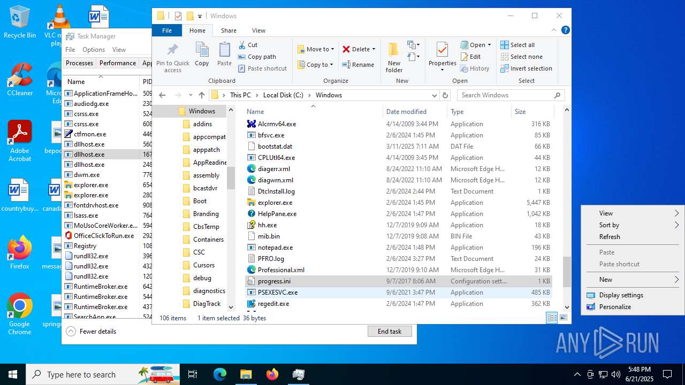The image size is (685, 385).
Task: Click Select all in the ribbon
Action: pyautogui.click(x=517, y=45)
